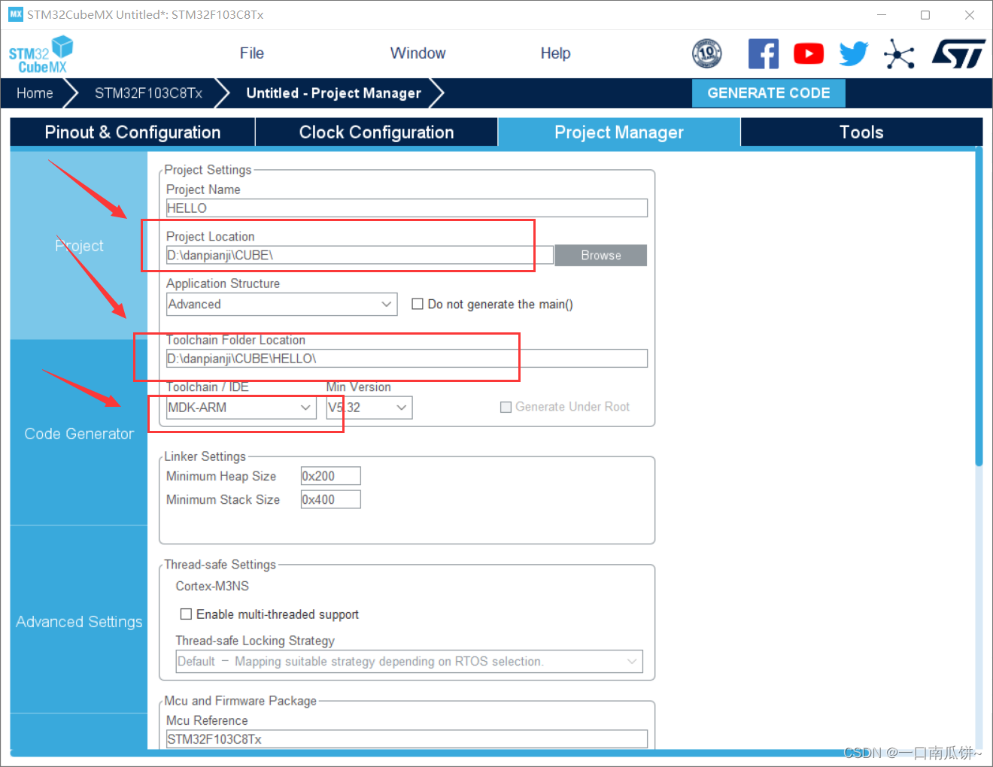Click the STM32F103C8Tx breadcrumb

point(148,93)
